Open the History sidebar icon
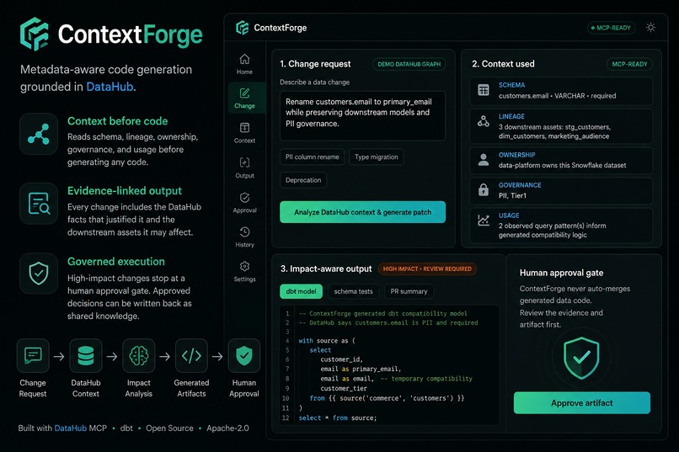The image size is (679, 452). [244, 231]
